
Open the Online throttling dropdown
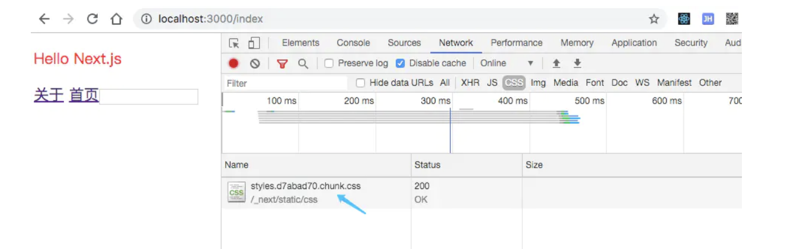point(507,63)
